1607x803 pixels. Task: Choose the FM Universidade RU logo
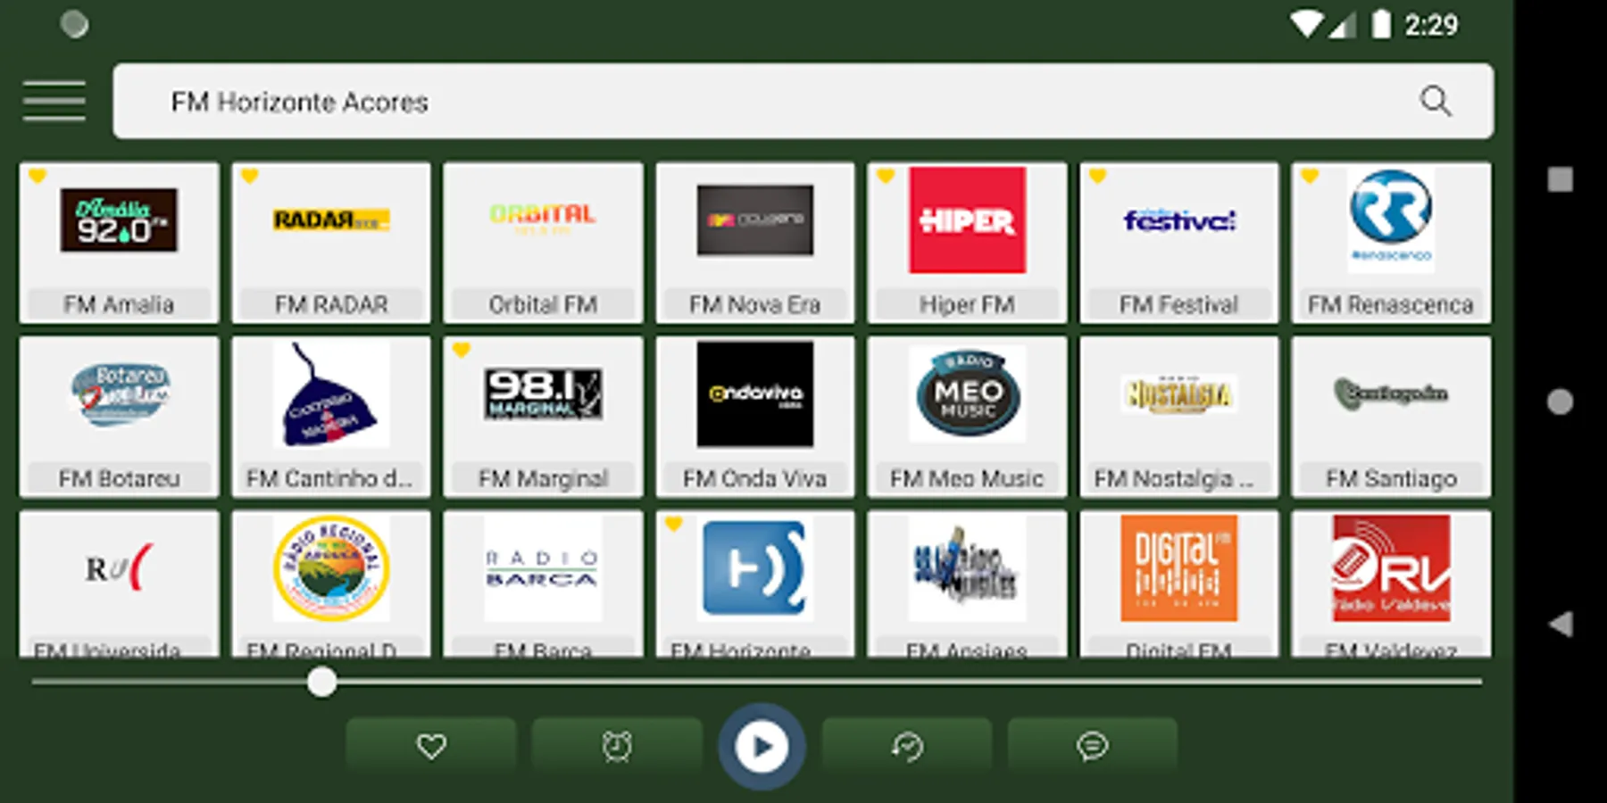[119, 567]
